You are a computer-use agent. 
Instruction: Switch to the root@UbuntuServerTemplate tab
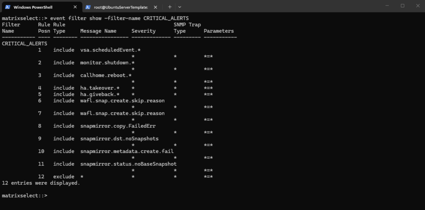(x=121, y=7)
